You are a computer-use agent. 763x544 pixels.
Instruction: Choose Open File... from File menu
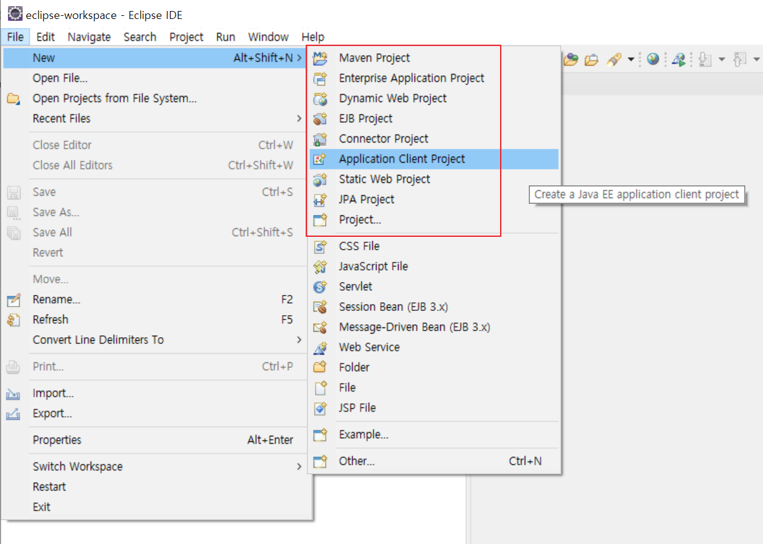pos(158,78)
